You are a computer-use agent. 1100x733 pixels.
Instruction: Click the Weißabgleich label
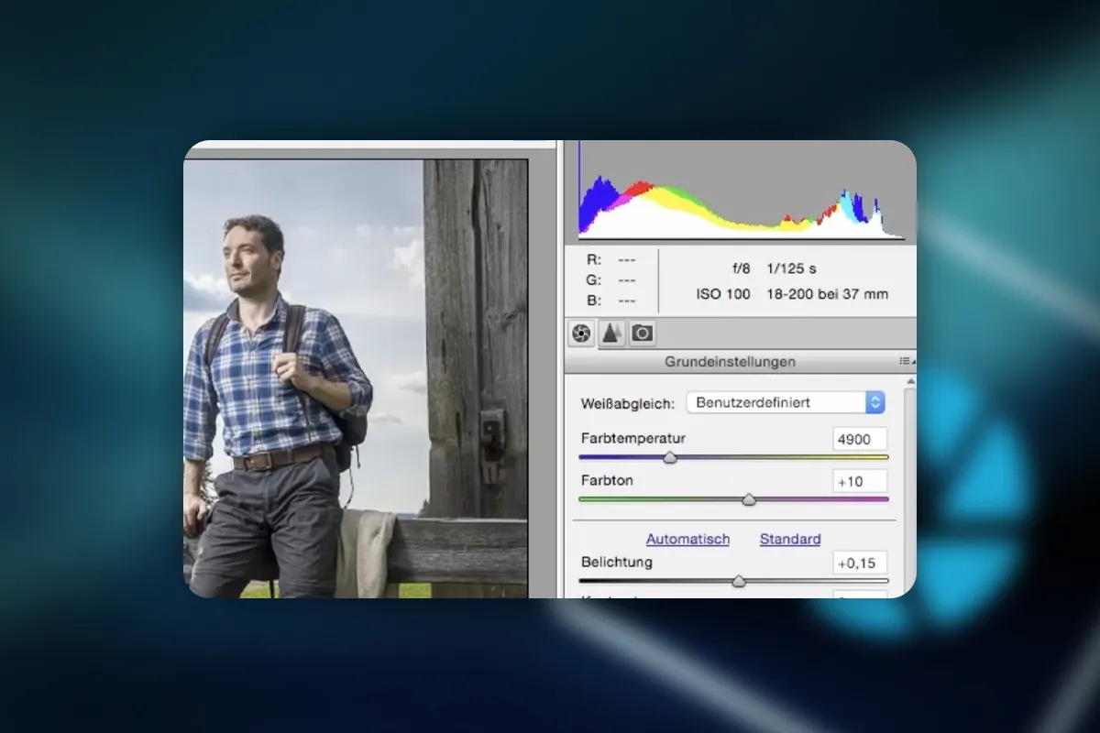tap(627, 403)
